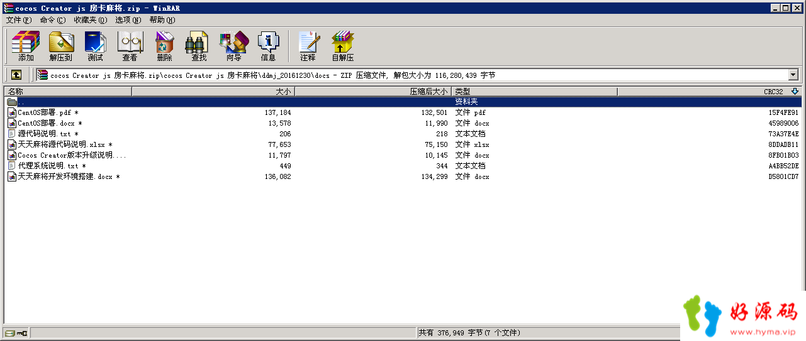
Task: Click the size value 11,797
Action: [279, 155]
